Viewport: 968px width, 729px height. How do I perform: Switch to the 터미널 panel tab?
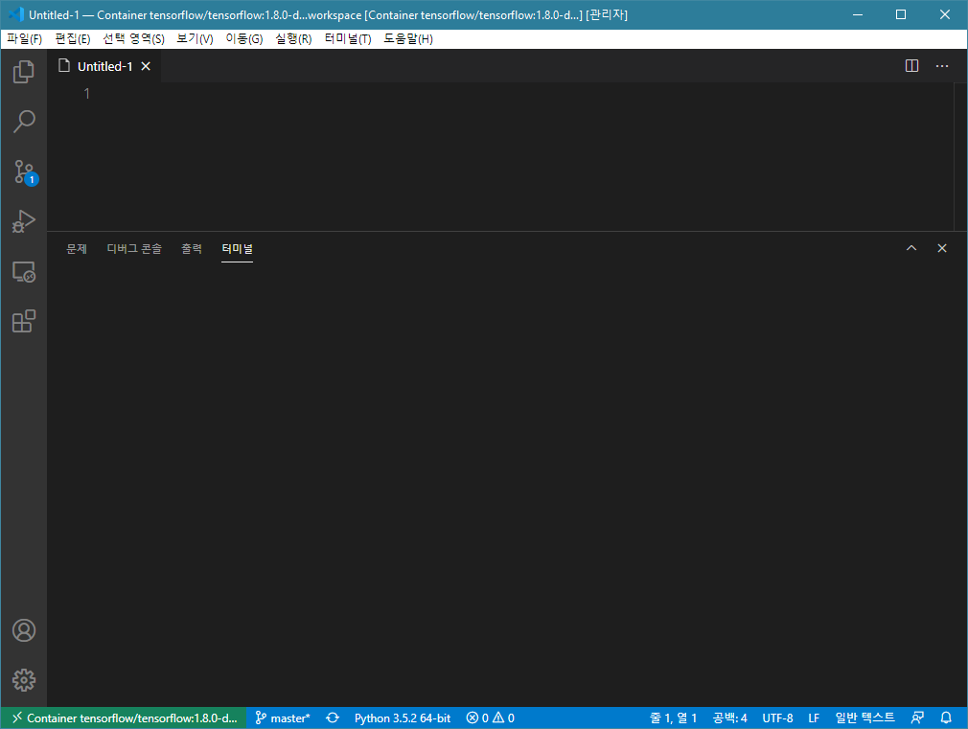click(237, 249)
